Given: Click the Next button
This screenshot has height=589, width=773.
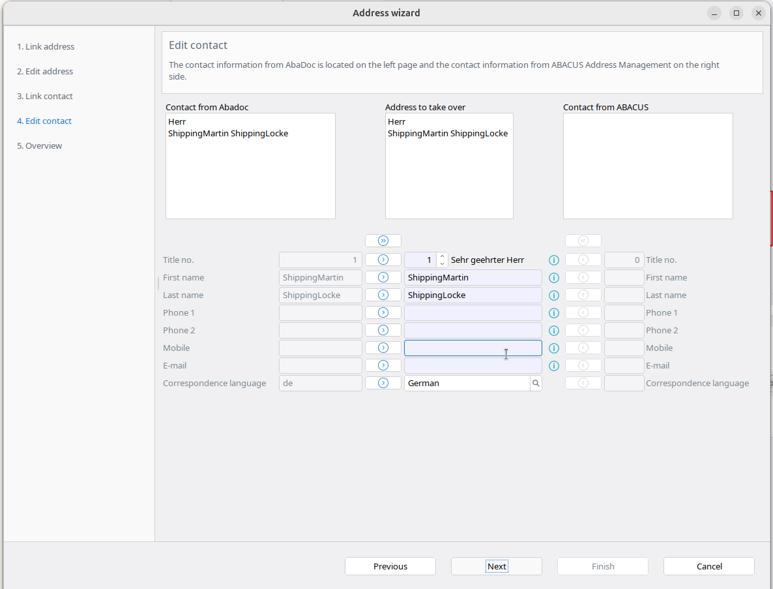Looking at the screenshot, I should pyautogui.click(x=496, y=566).
